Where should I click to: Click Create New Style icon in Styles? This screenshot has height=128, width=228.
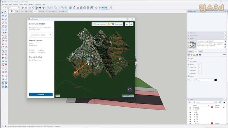click(x=225, y=44)
